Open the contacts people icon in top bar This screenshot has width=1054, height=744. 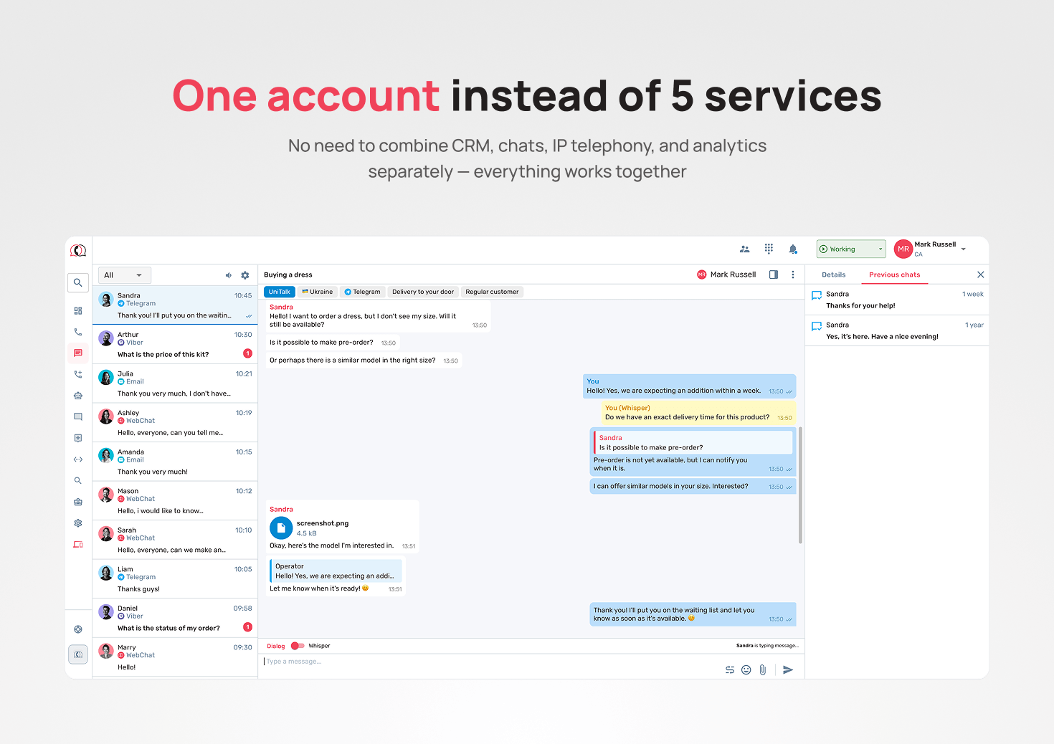(745, 249)
